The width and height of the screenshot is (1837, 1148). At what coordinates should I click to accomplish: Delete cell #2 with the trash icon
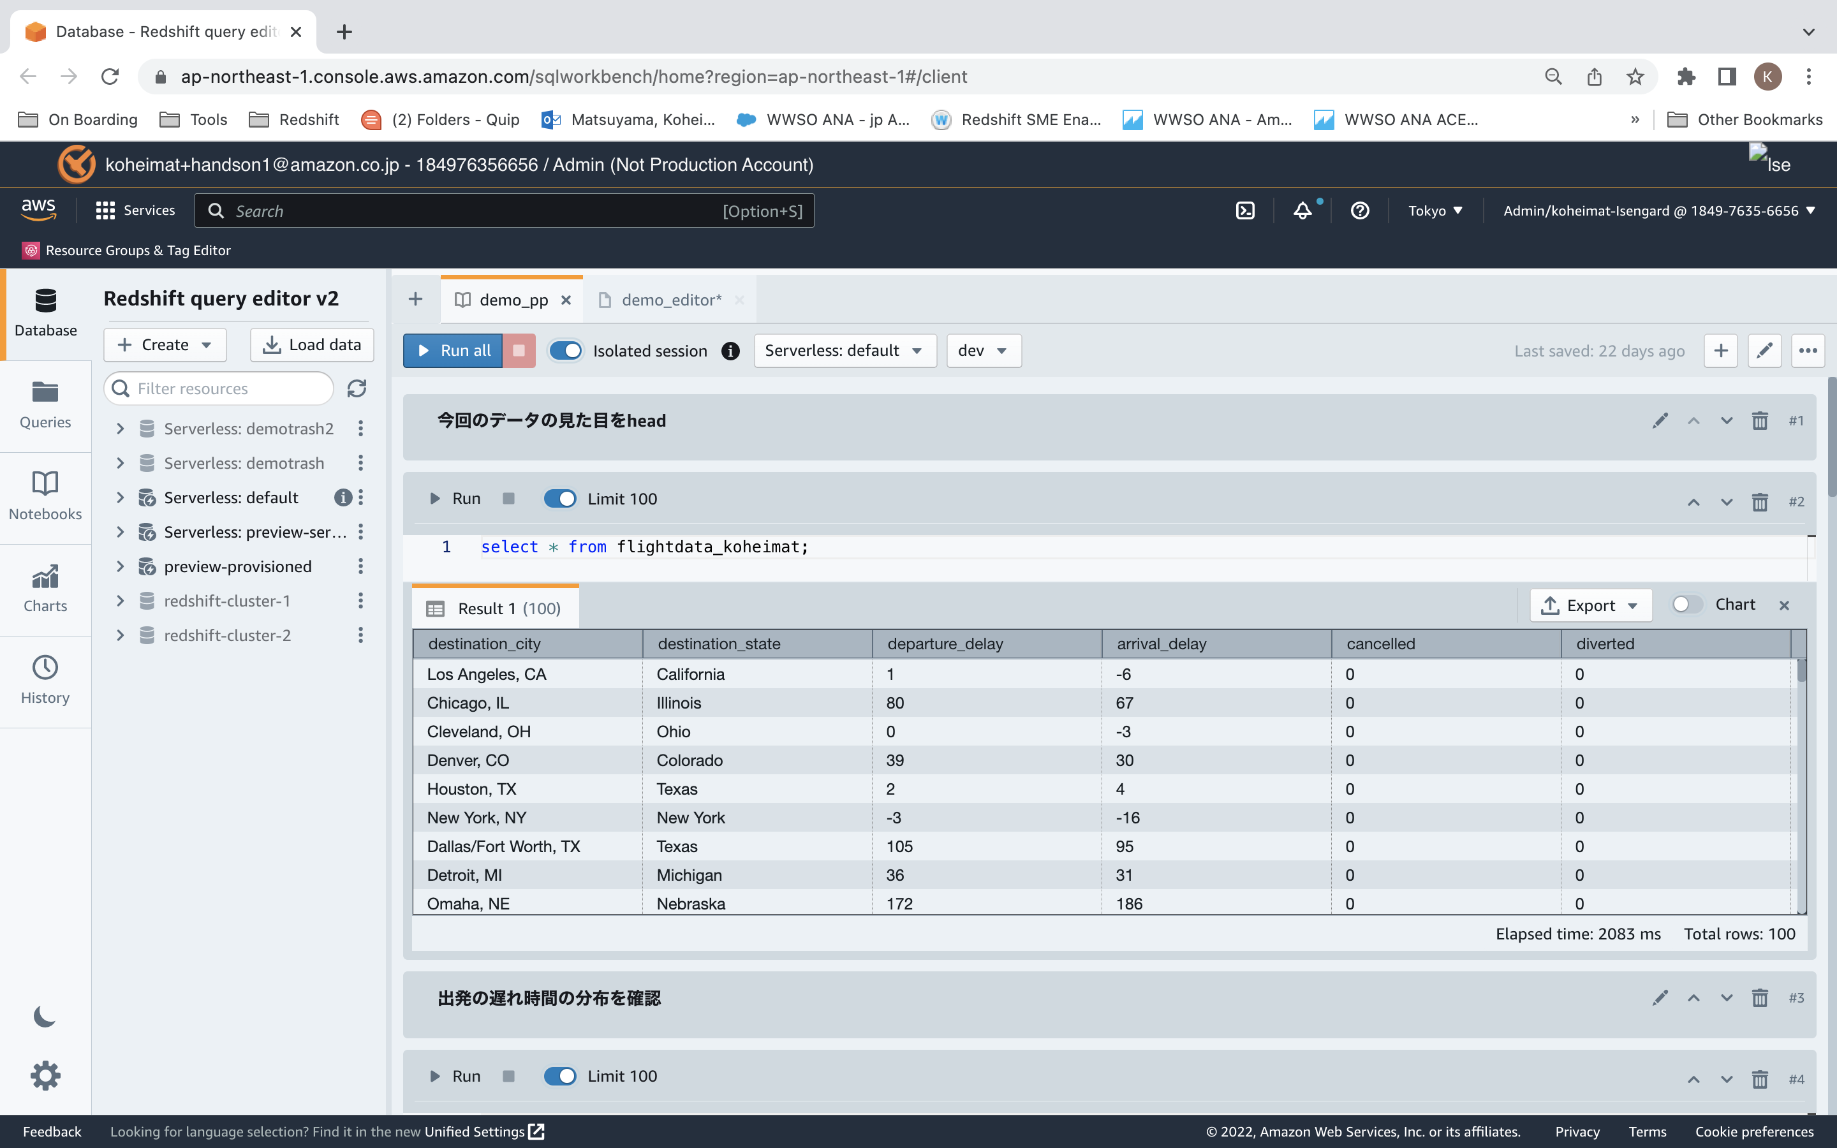click(1760, 502)
